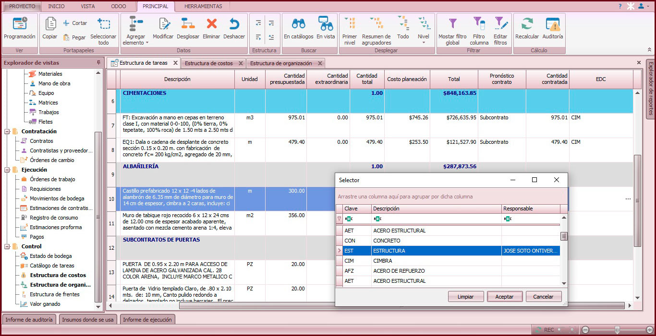Switch to the Estructura de costos document tab
656x336 pixels.
(x=209, y=63)
